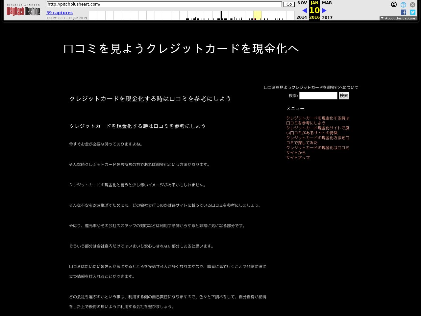Share capture on Facebook

pos(404,12)
